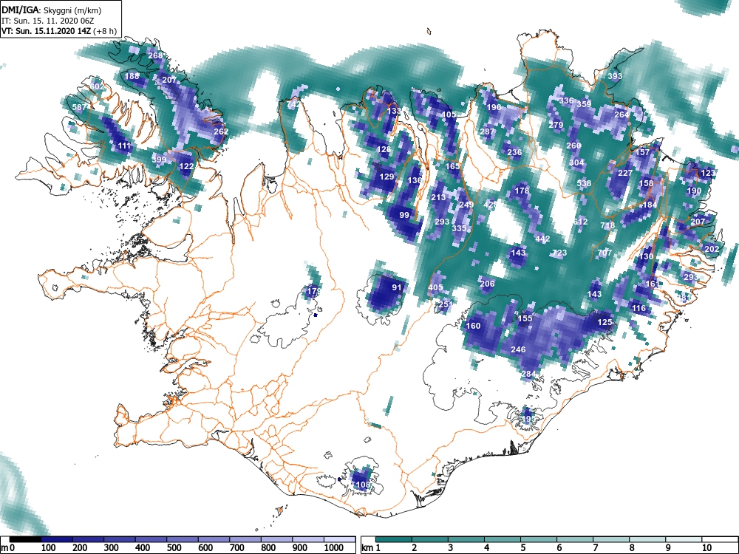Click the 'DMI/IGA: Skyggni (m/km)' title text
739x554 pixels.
[x=52, y=10]
